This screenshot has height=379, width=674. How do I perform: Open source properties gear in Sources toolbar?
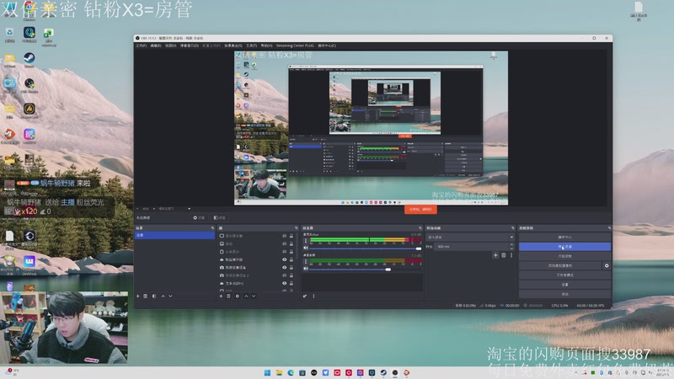coord(238,296)
